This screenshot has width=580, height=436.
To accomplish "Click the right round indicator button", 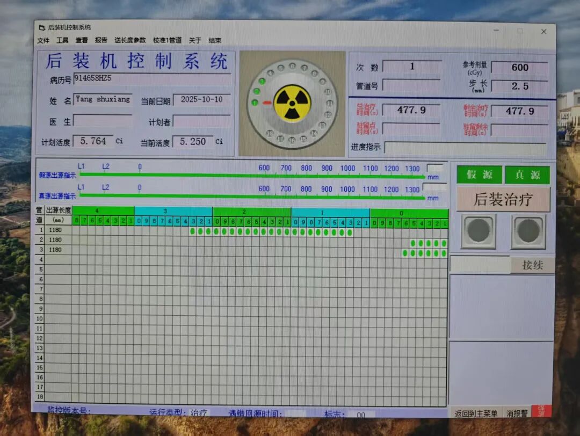I will 528,231.
